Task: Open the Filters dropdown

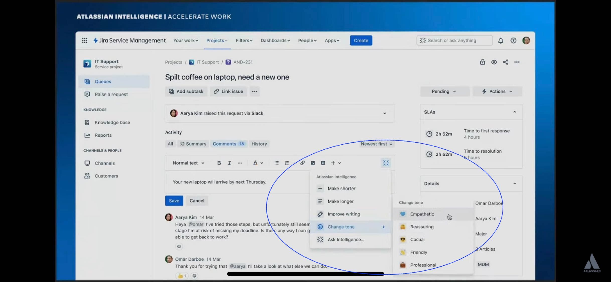Action: point(244,40)
